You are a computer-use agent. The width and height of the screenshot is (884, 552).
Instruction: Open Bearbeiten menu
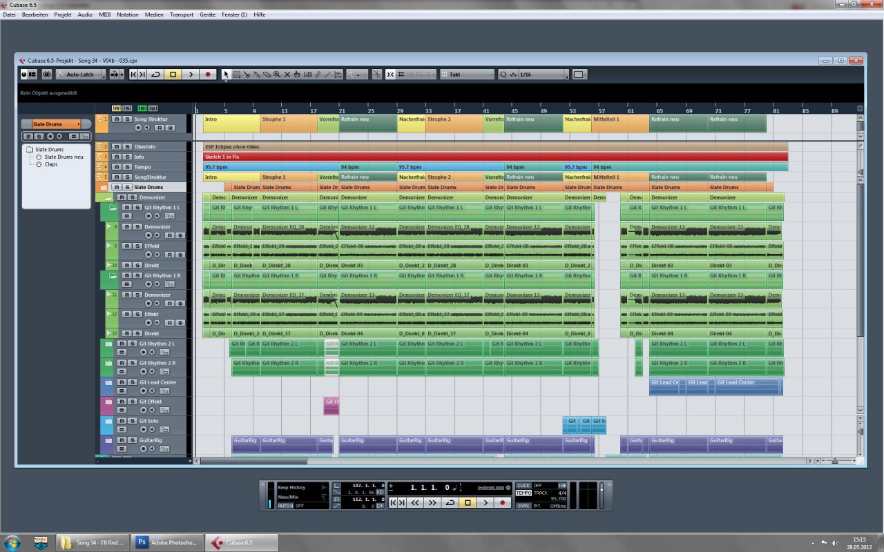tap(35, 14)
